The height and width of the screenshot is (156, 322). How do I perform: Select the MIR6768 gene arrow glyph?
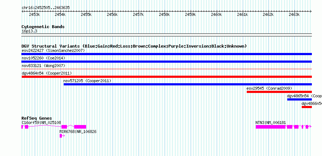[x=62, y=136]
